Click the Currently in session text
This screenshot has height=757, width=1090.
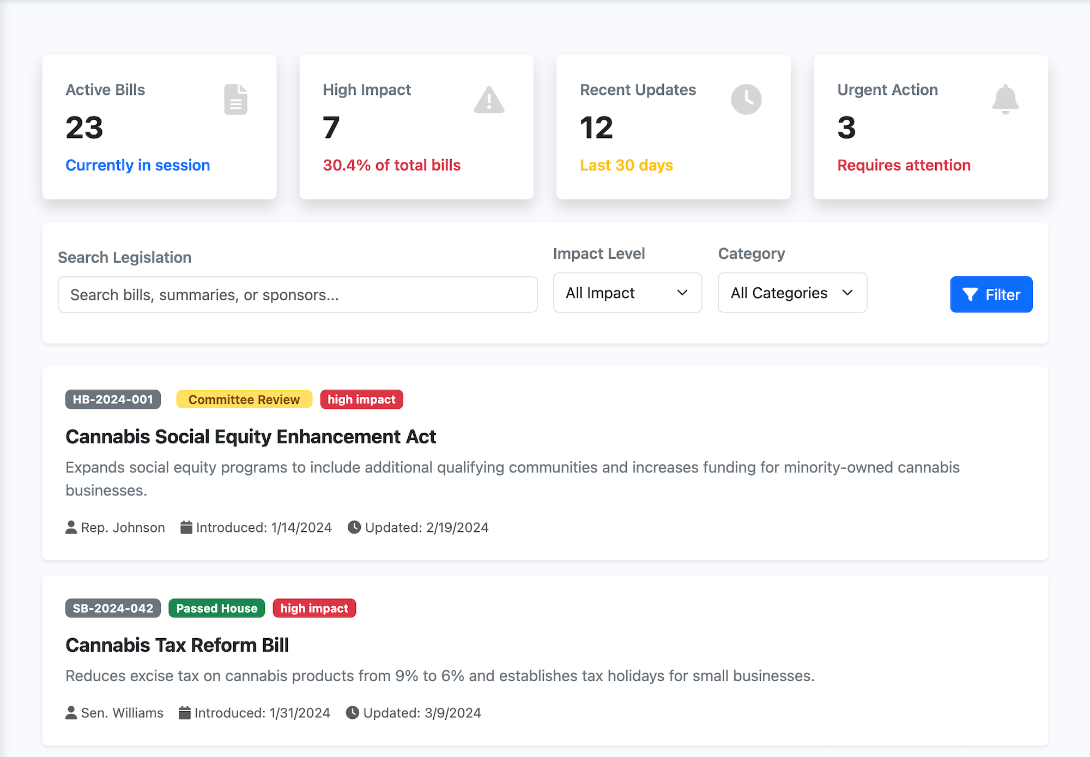pos(138,165)
